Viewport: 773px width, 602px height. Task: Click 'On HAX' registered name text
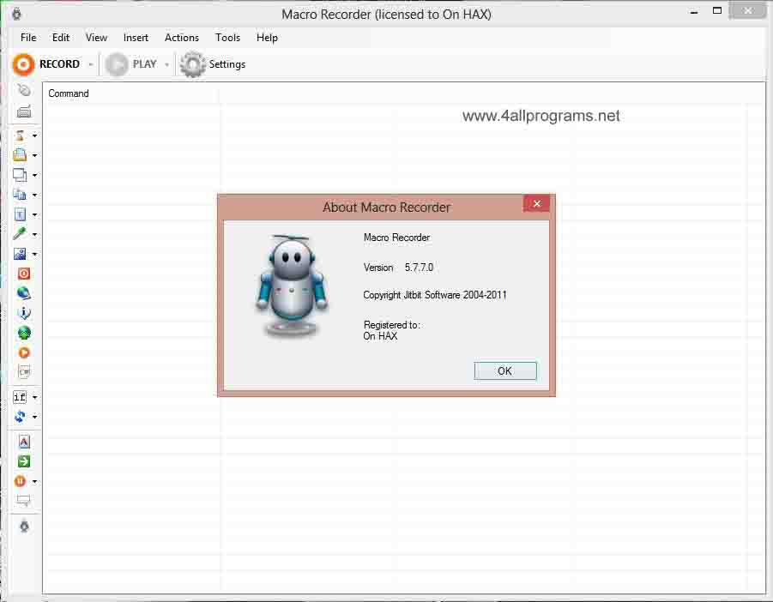(380, 336)
